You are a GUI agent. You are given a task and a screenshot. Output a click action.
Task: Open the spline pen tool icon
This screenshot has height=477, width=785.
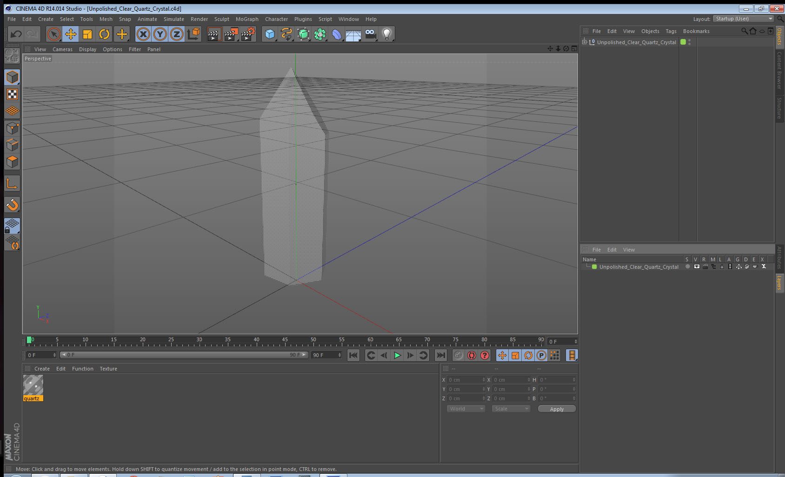click(286, 34)
